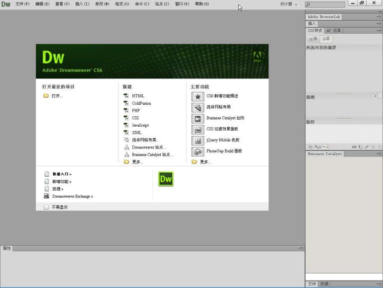Image resolution: width=383 pixels, height=288 pixels.
Task: Click the green Dw icon in welcome screen
Action: coord(166,179)
